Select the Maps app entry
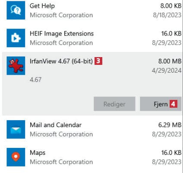Image resolution: width=183 pixels, height=173 pixels. tap(92, 157)
